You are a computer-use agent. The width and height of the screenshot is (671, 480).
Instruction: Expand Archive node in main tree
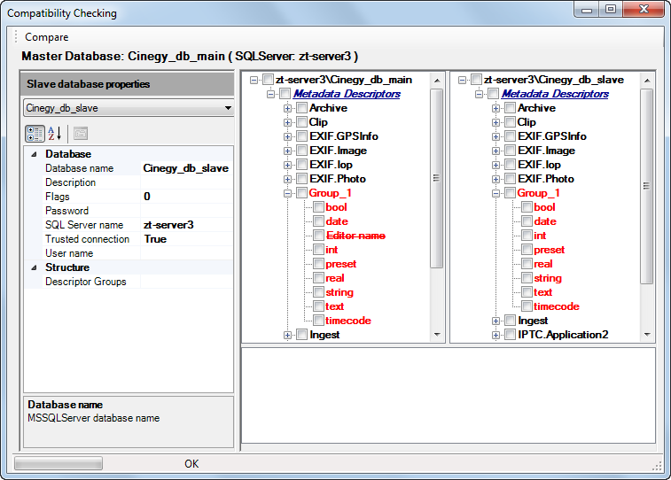tap(287, 108)
